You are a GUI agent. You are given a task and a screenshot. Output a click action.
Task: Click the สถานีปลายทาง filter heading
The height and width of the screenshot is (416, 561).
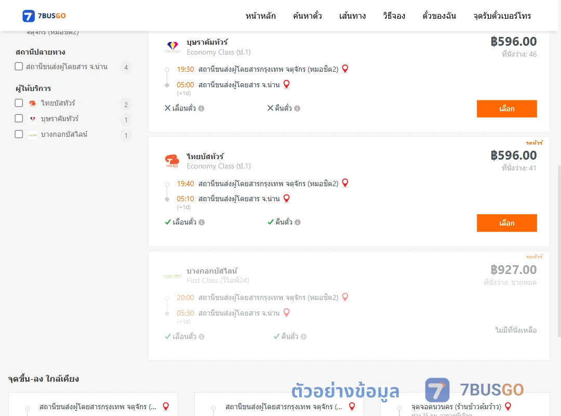pos(41,52)
